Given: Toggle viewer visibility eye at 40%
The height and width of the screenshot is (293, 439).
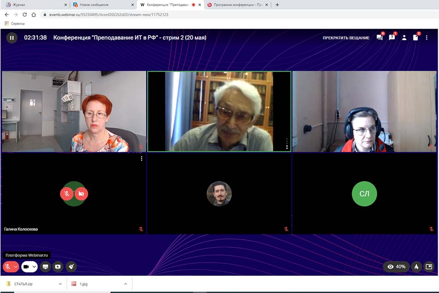Looking at the screenshot, I should click(x=396, y=267).
